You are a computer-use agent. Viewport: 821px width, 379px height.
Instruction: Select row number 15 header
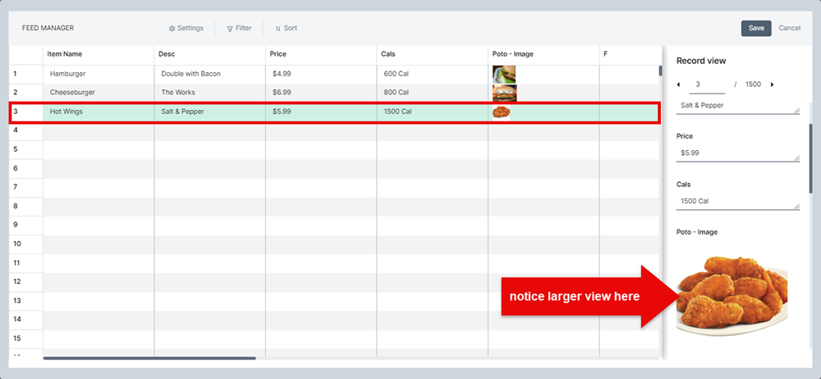point(26,338)
